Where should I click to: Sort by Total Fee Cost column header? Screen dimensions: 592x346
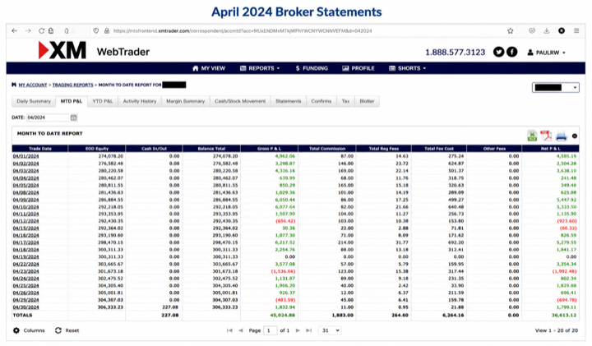[439, 149]
